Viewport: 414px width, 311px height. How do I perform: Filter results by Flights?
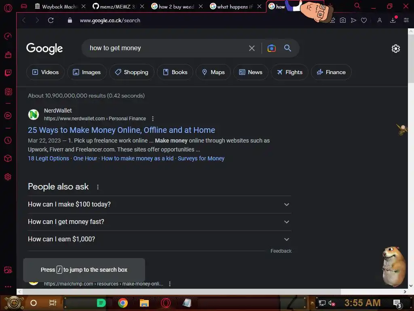tap(289, 72)
